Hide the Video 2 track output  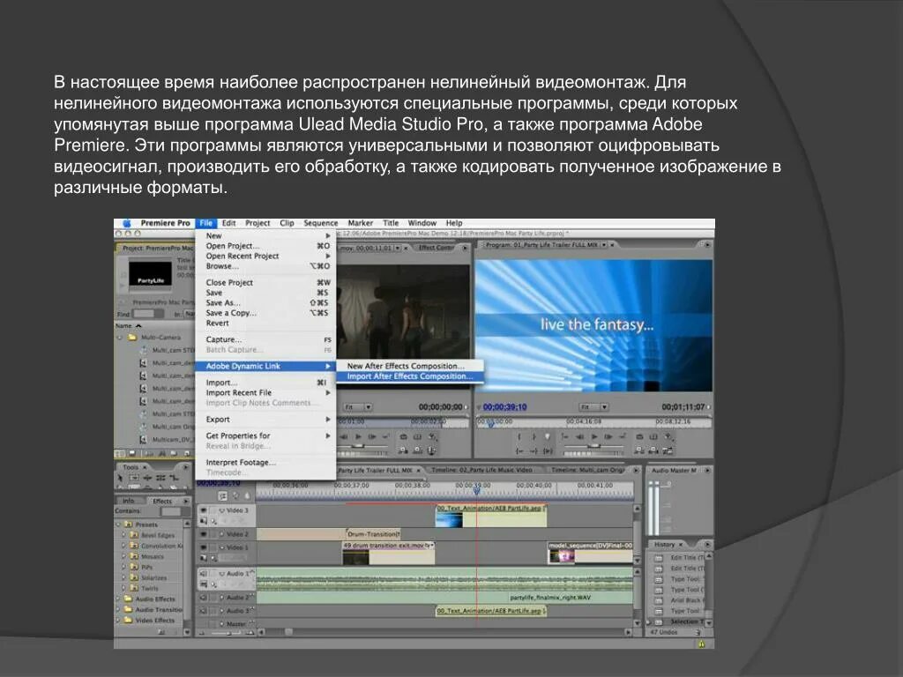pos(204,534)
